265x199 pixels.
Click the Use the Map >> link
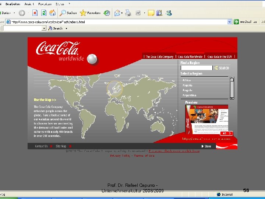point(45,100)
